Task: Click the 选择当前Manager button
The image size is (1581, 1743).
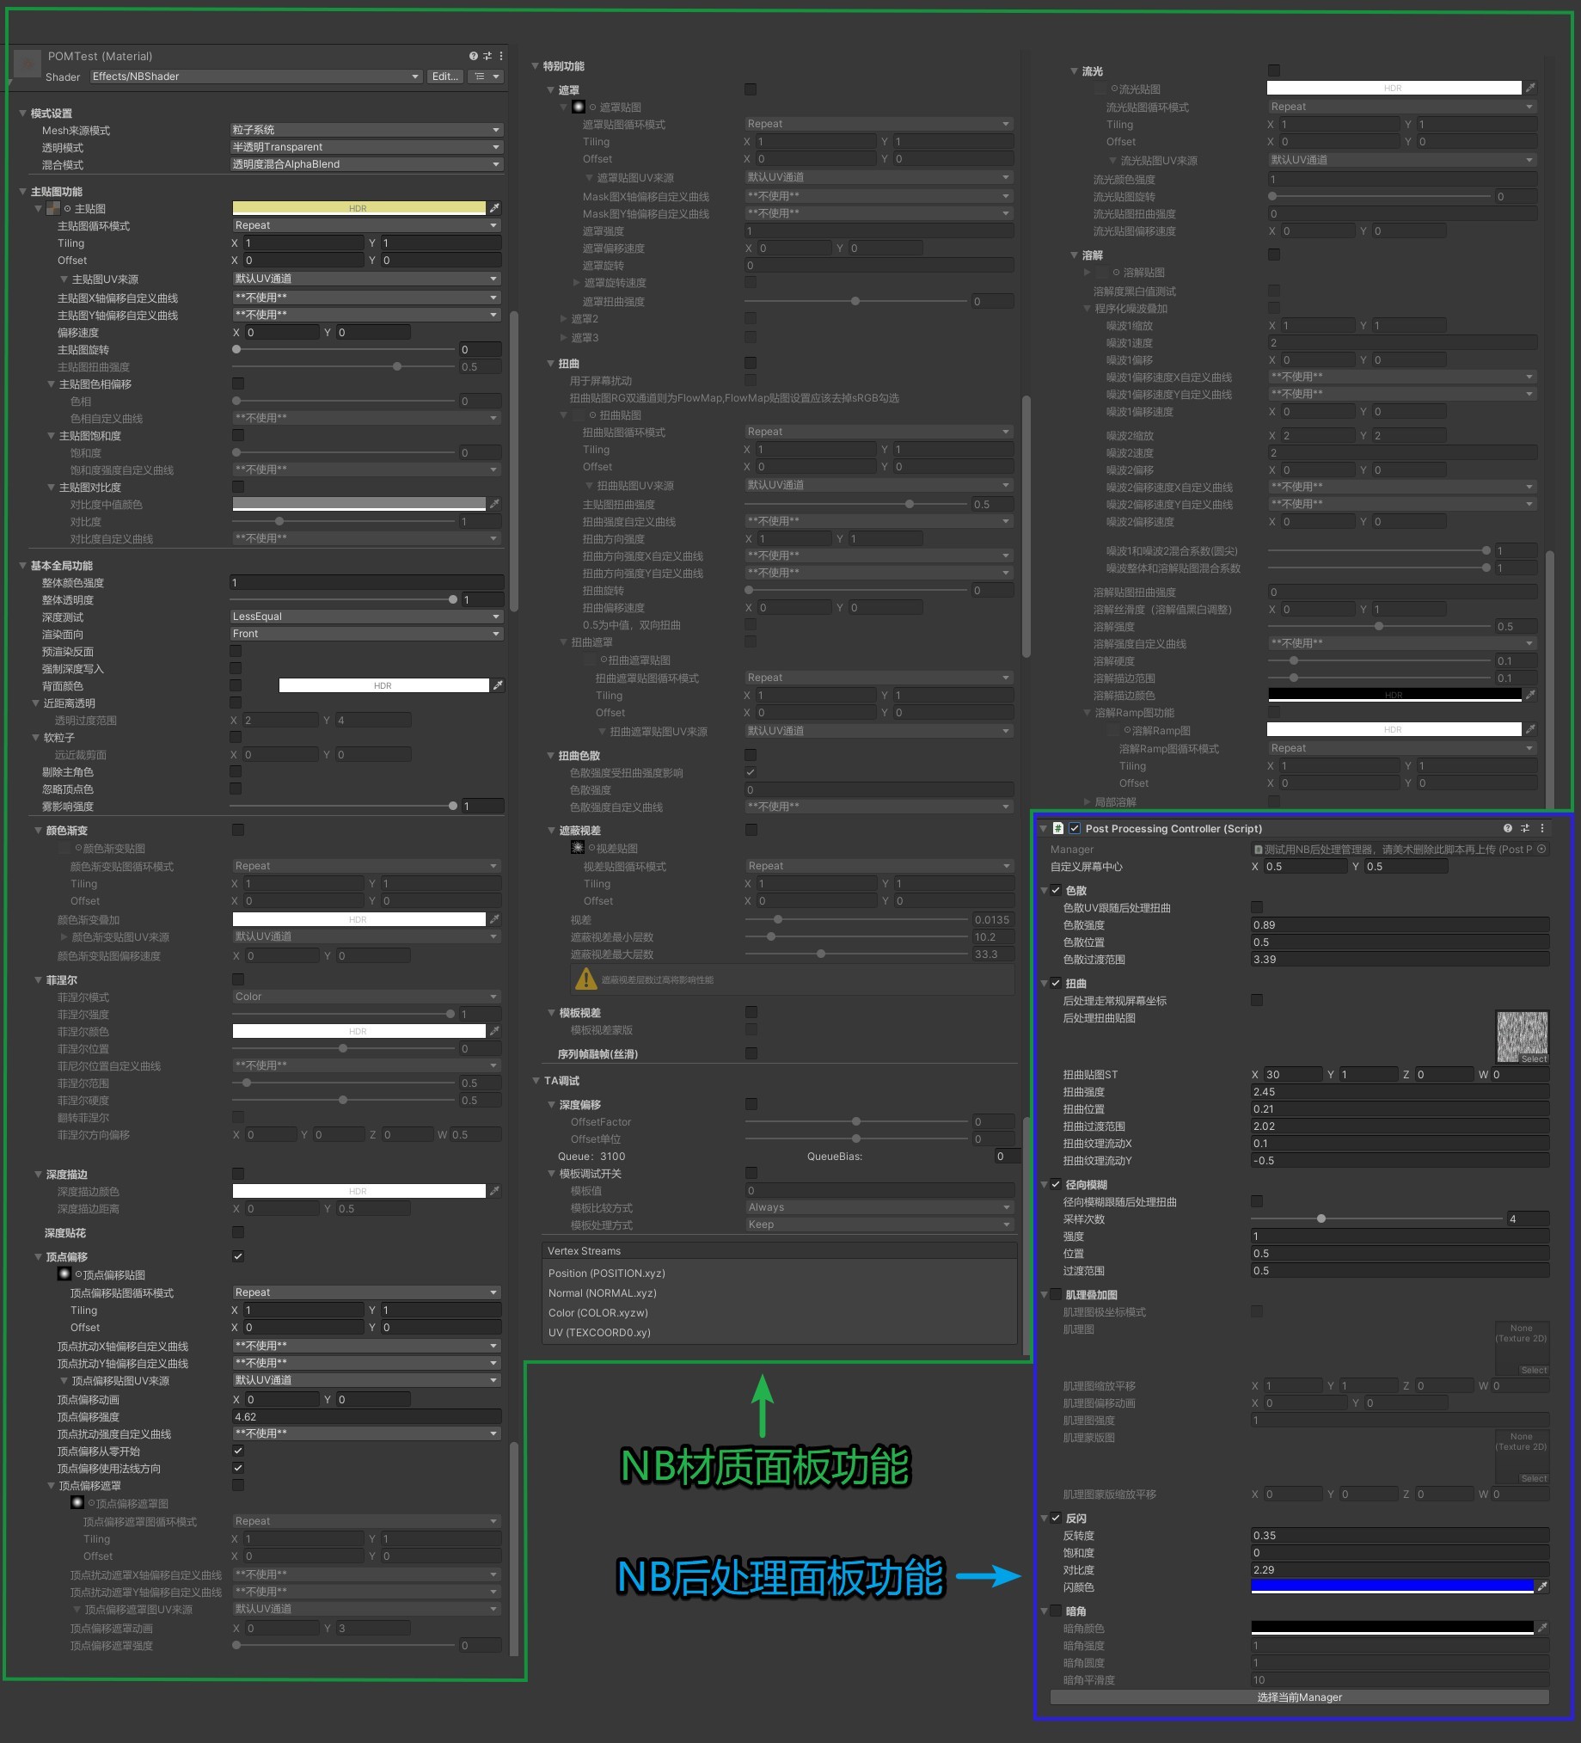Action: point(1299,1697)
